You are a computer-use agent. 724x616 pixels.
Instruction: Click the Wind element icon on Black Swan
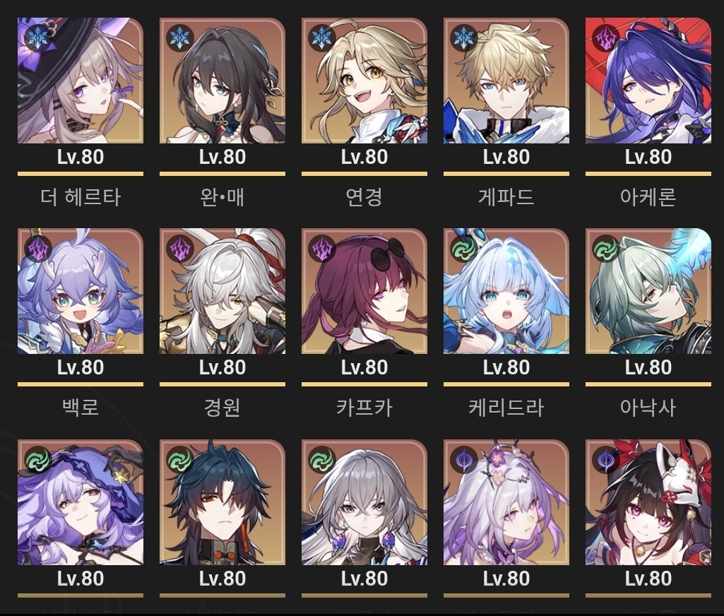(x=38, y=459)
